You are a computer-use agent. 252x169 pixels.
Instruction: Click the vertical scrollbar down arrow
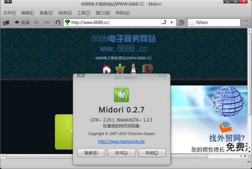point(249,152)
